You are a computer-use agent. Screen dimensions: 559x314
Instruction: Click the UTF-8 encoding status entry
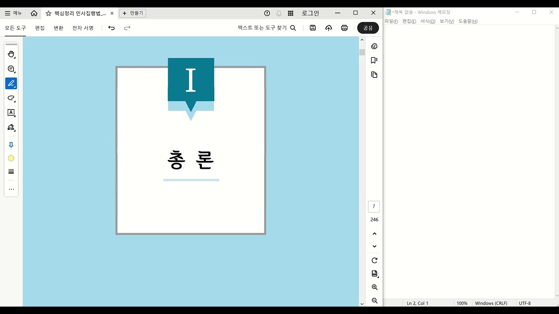(x=525, y=303)
